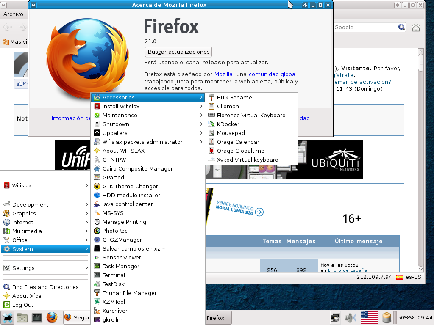Open the Settings category
This screenshot has width=434, height=325.
pyautogui.click(x=46, y=268)
